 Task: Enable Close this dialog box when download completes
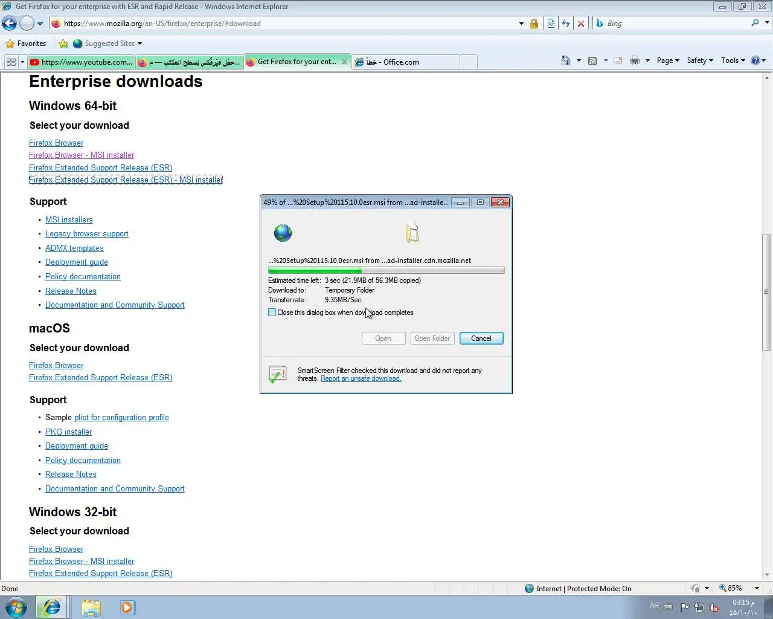pos(272,313)
